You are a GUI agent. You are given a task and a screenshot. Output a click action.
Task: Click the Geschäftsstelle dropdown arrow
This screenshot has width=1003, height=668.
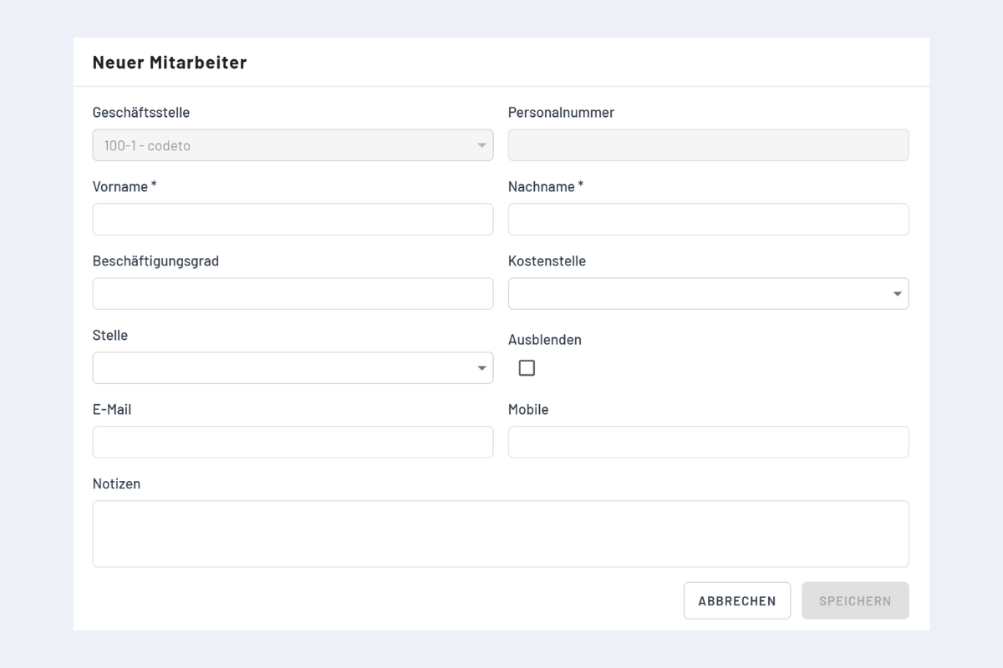point(481,145)
